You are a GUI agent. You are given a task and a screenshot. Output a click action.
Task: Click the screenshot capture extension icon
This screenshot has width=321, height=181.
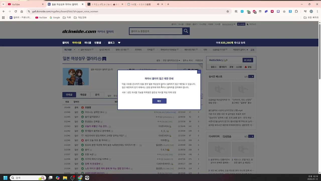coord(236,11)
